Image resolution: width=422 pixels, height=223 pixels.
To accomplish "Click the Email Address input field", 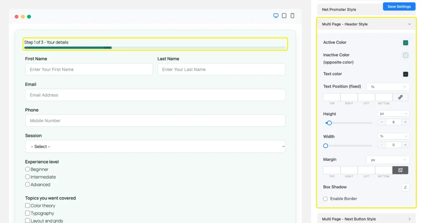I will click(x=155, y=95).
